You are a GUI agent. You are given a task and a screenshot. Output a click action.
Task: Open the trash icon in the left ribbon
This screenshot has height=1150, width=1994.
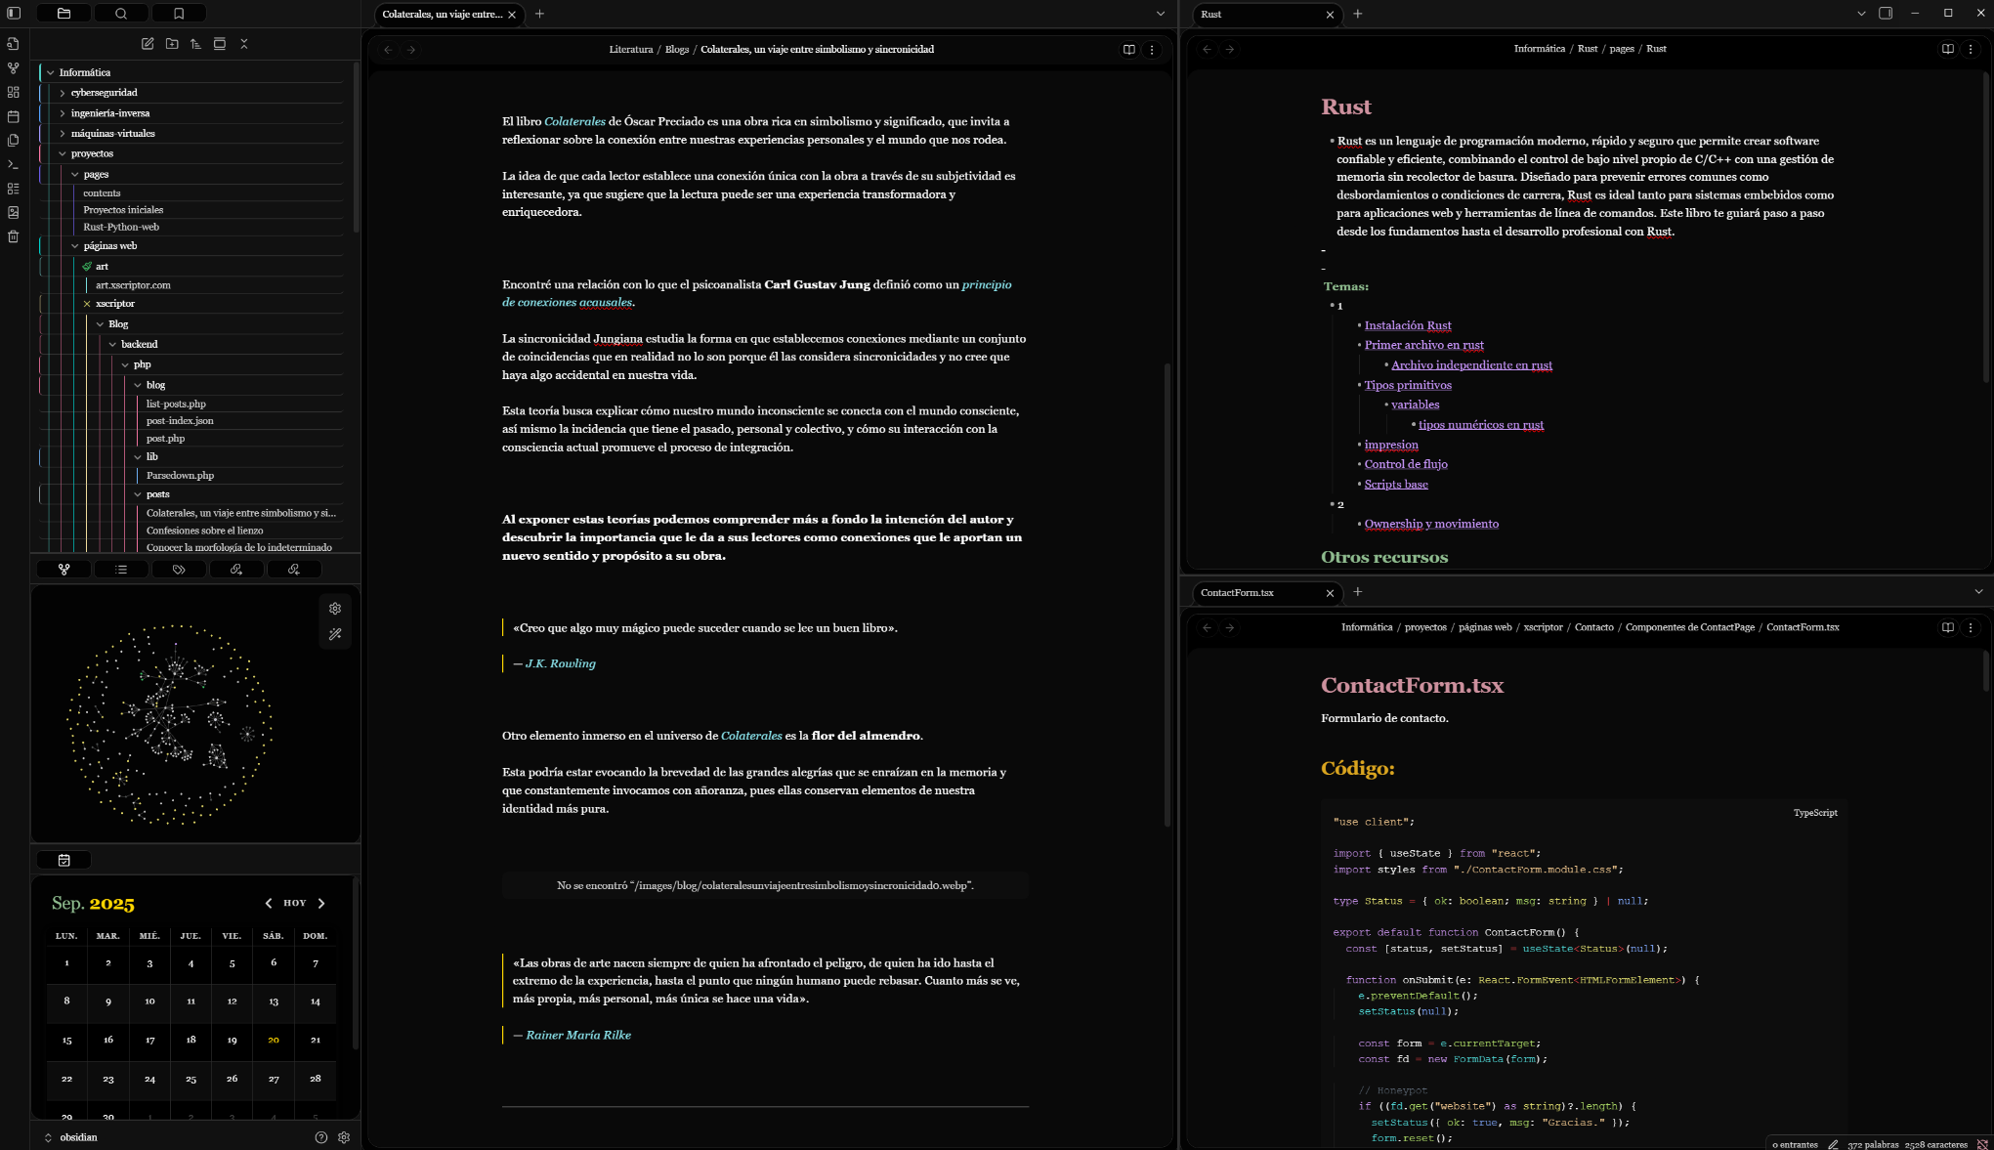tap(13, 236)
